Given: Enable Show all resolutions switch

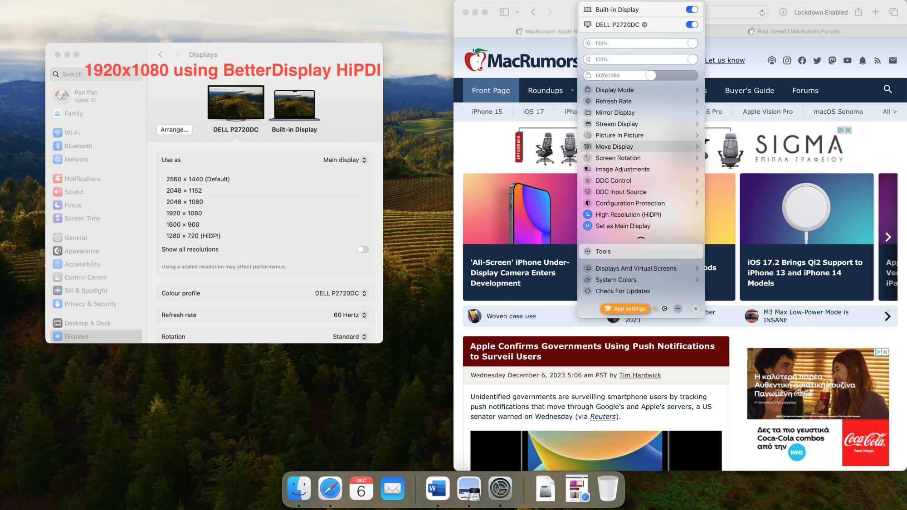Looking at the screenshot, I should [x=362, y=249].
